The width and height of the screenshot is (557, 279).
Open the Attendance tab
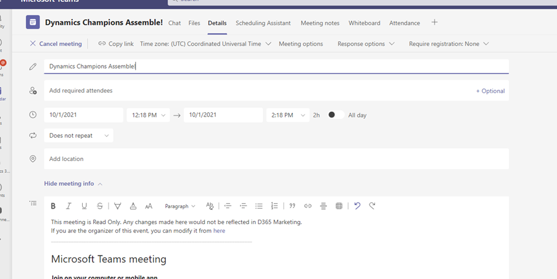tap(405, 23)
